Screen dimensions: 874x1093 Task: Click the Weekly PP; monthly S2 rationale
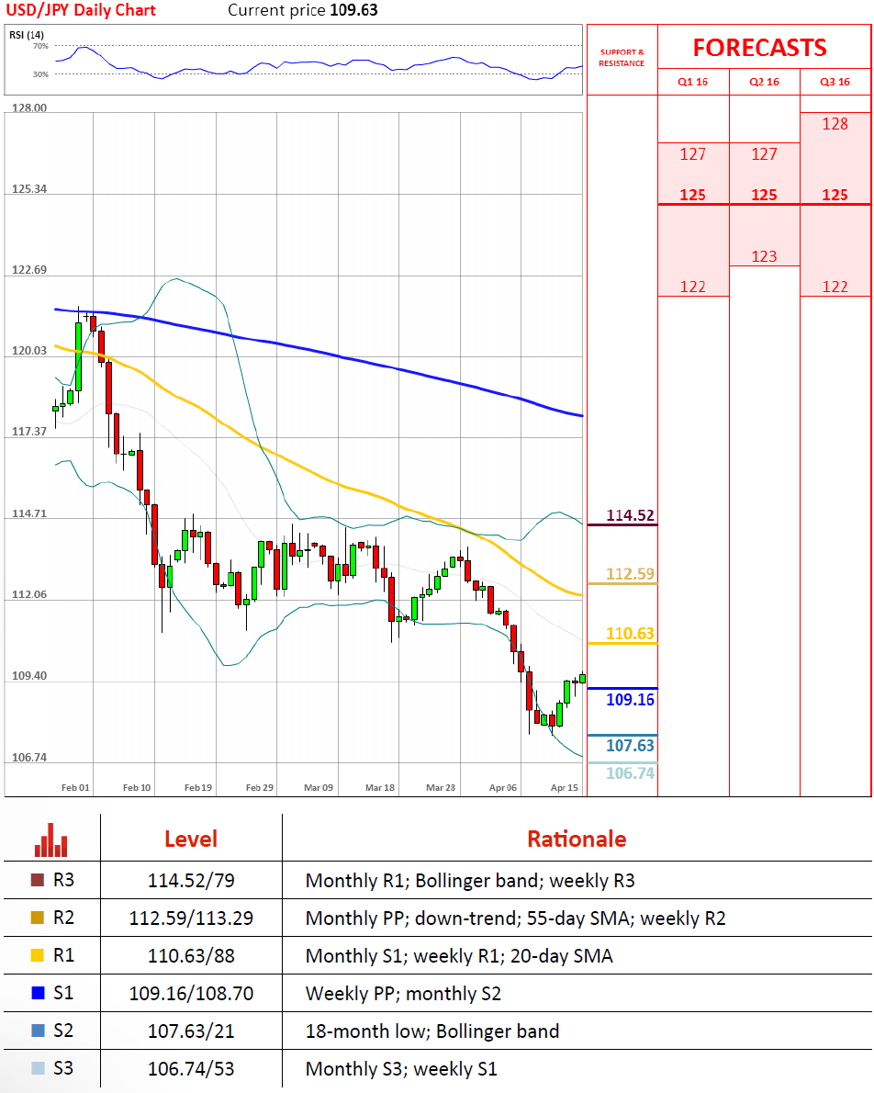tap(403, 994)
